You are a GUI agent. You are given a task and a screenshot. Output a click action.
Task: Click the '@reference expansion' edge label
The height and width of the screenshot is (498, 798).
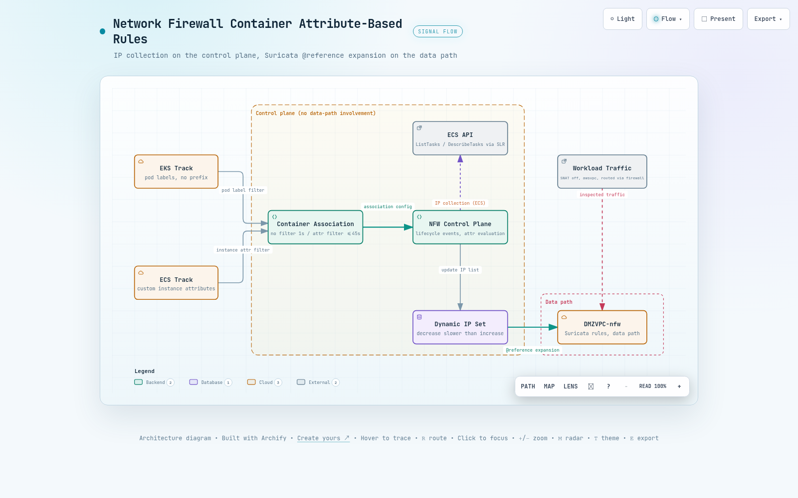point(533,350)
